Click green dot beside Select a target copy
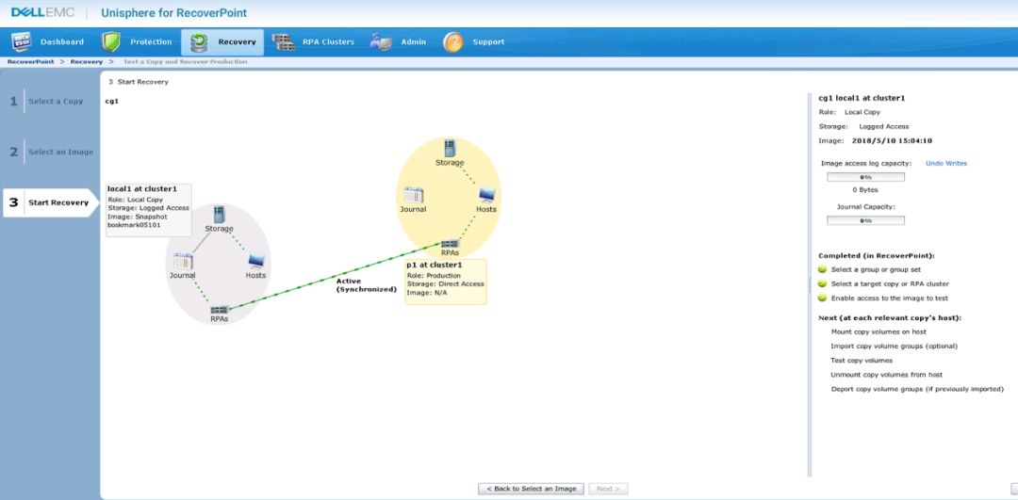Image resolution: width=1018 pixels, height=500 pixels. (823, 283)
